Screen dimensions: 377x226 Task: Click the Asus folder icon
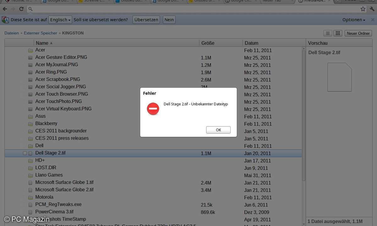30,116
